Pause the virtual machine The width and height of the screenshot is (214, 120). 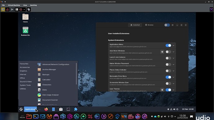coord(17,10)
